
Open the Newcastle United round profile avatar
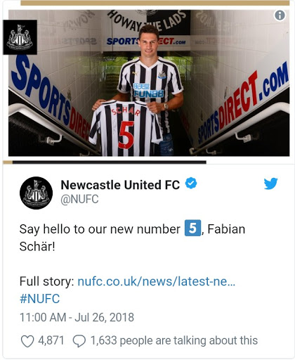pos(36,193)
